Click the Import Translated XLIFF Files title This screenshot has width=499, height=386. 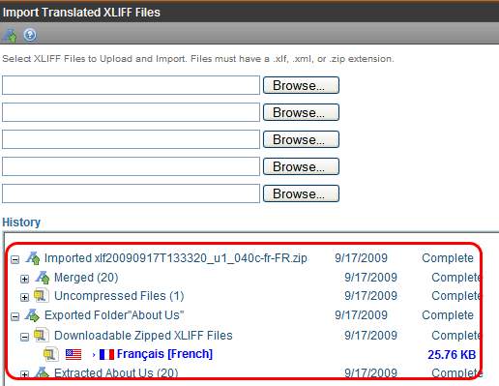(x=81, y=13)
